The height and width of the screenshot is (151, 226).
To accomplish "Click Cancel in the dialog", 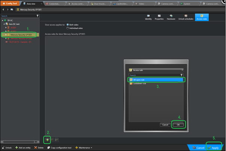I will point(165,125).
